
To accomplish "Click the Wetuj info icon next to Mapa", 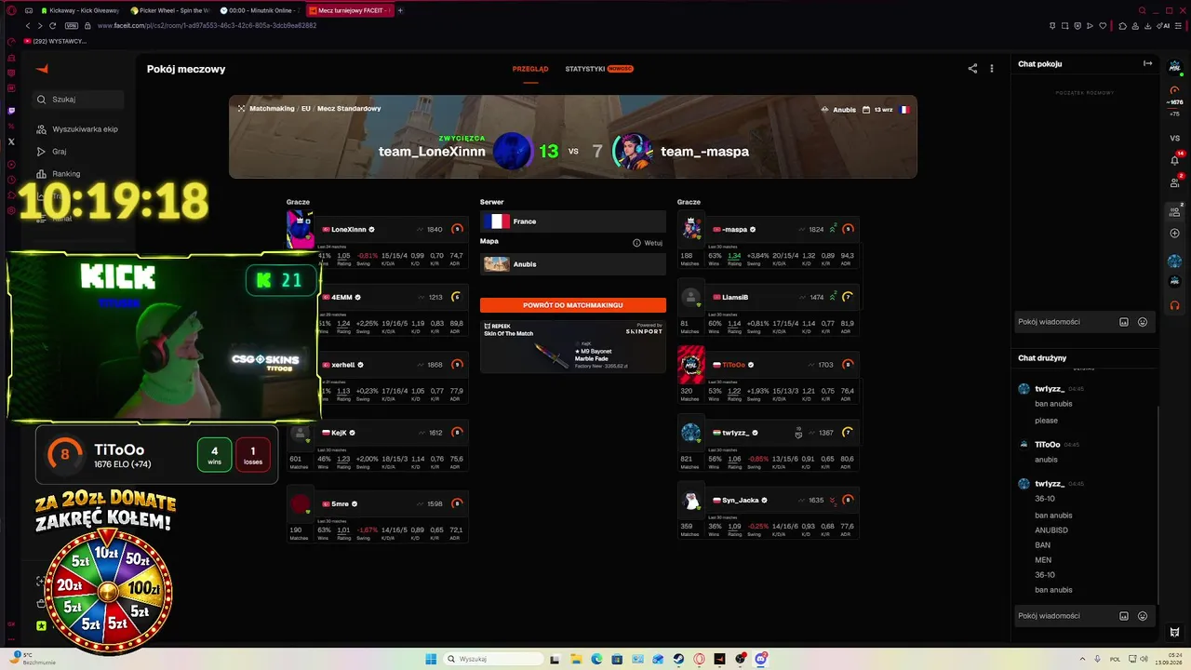I will (637, 243).
